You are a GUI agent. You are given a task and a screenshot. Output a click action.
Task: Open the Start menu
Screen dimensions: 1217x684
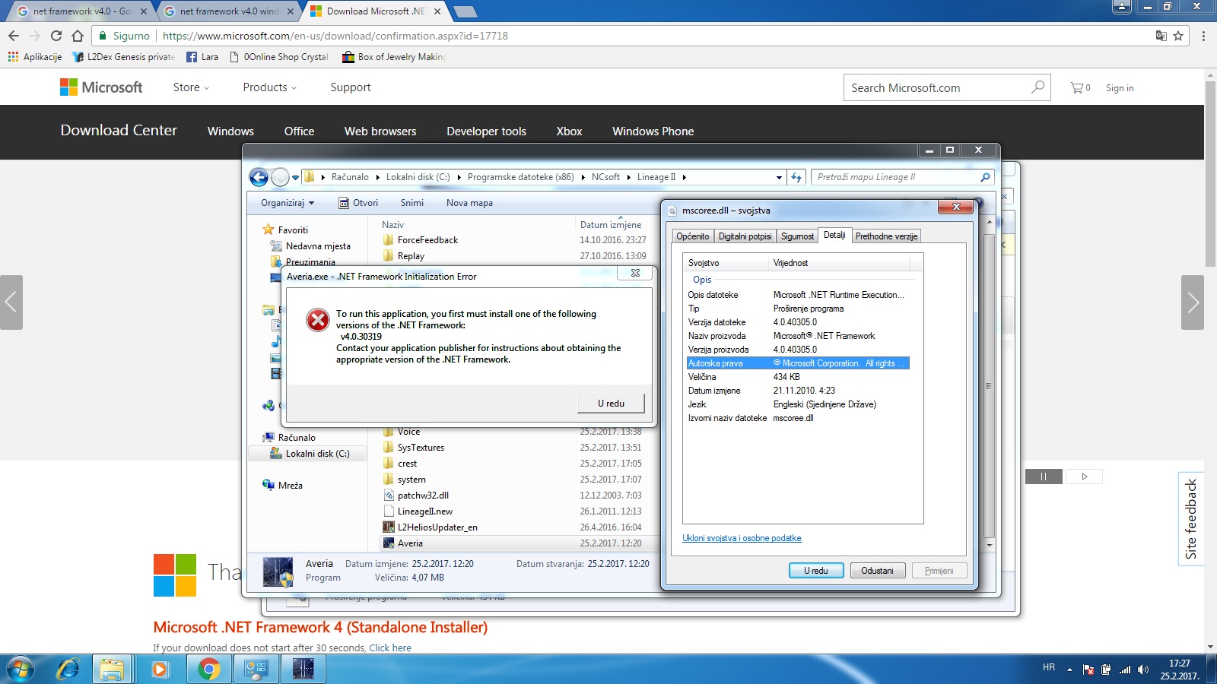coord(21,670)
